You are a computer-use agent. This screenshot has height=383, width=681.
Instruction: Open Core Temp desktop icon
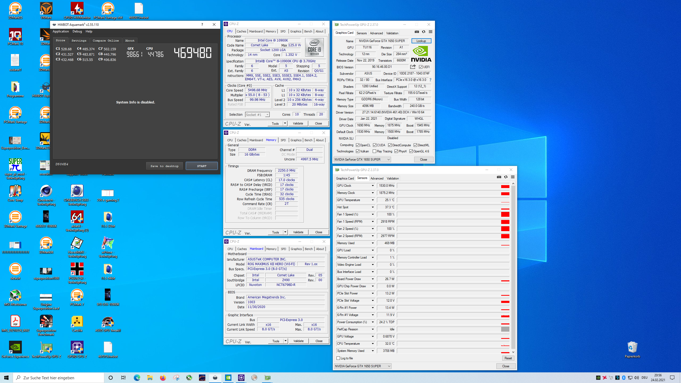tap(15, 193)
